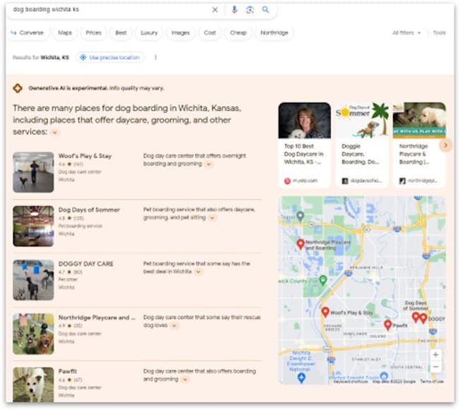Switch to the Maps filter chip
The height and width of the screenshot is (410, 460).
point(65,32)
